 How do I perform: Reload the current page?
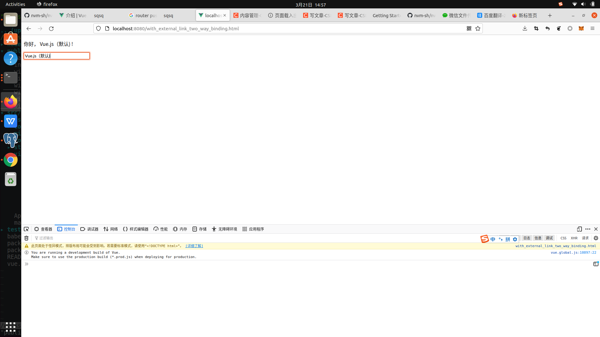click(x=51, y=28)
